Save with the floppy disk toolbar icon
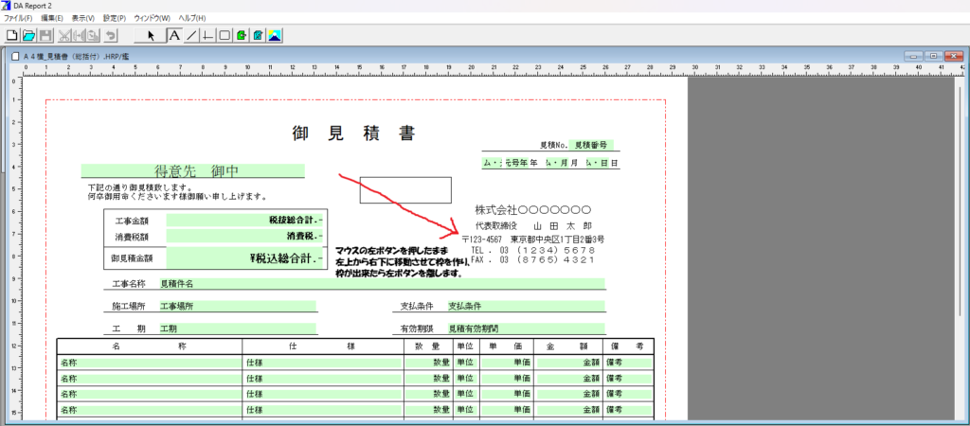The width and height of the screenshot is (970, 426). click(45, 36)
